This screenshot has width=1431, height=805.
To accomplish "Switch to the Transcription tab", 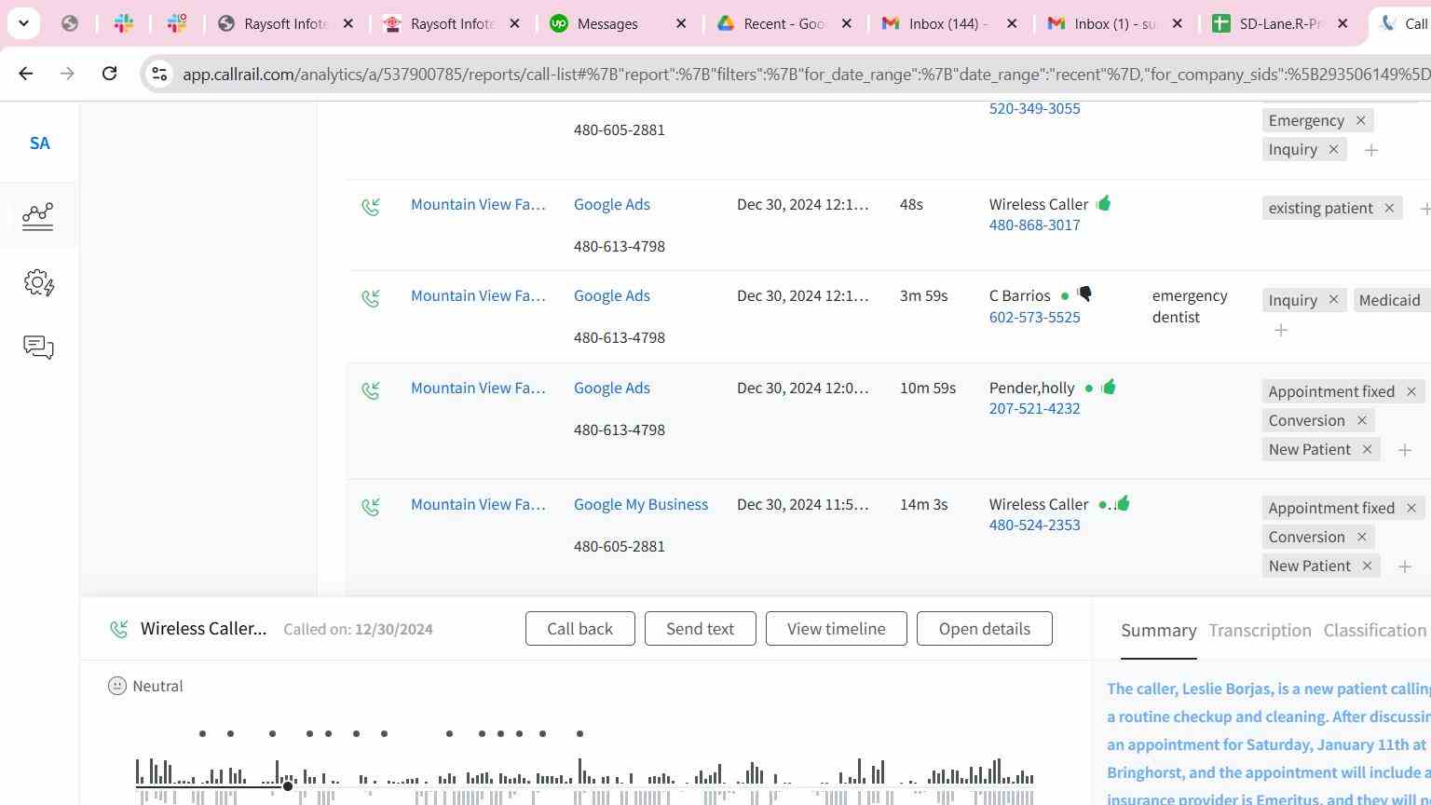I will (x=1260, y=631).
